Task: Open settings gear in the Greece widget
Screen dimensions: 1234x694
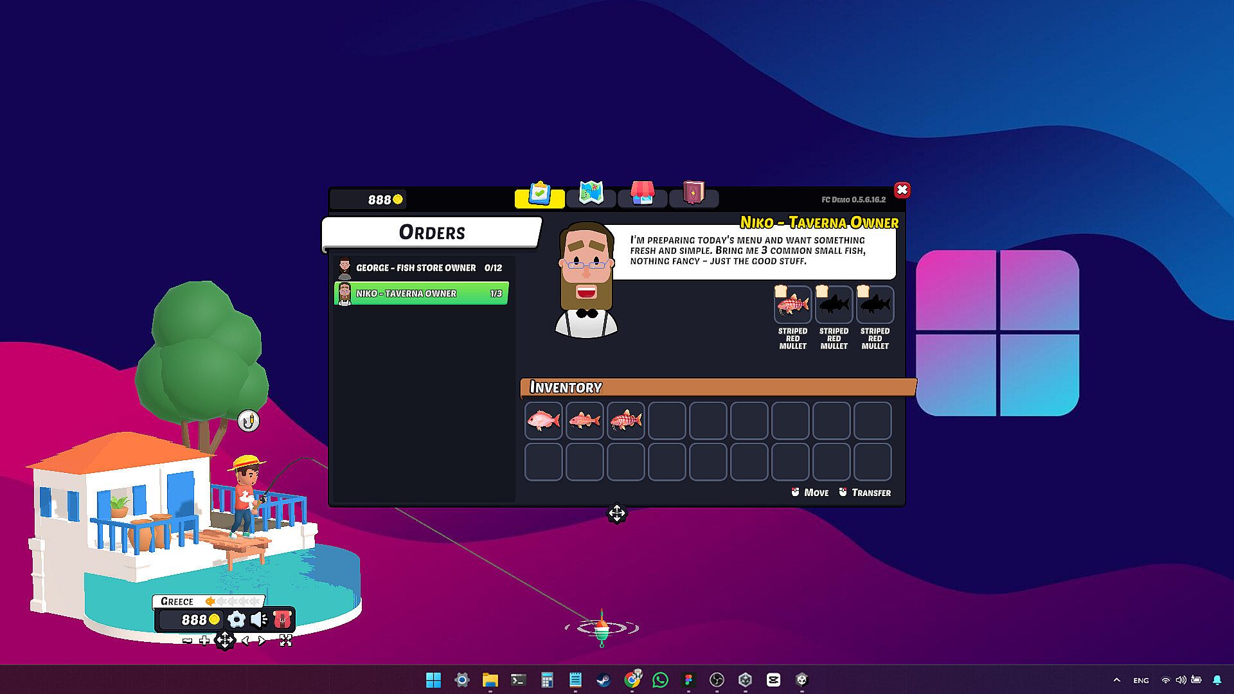Action: coord(237,619)
